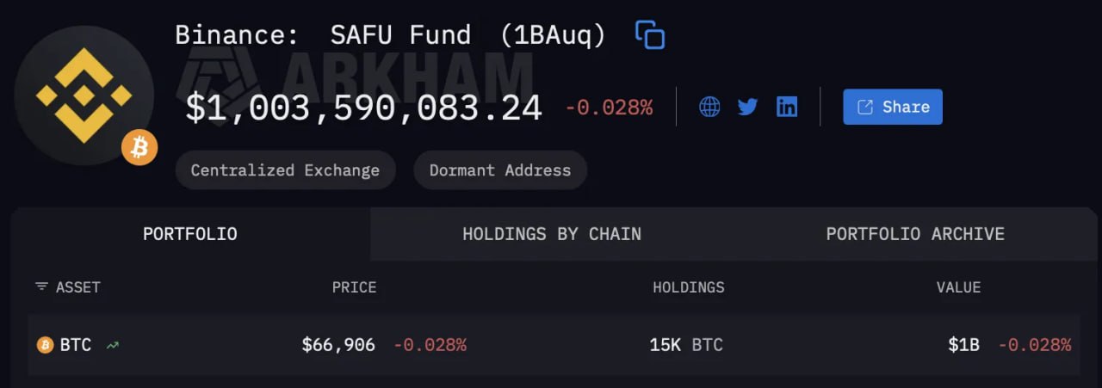This screenshot has height=388, width=1102.
Task: Click the total balance $1,003,590,083.24
Action: coord(364,108)
